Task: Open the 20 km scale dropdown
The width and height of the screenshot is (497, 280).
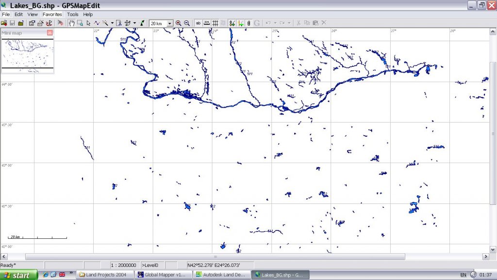Action: coord(170,23)
